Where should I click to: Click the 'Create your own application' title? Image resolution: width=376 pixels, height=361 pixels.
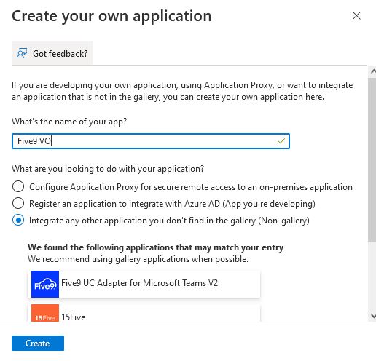[111, 16]
